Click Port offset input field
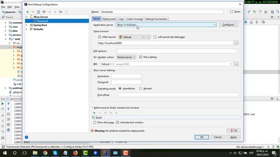Screen dimensions: 280x157 tap(178, 95)
